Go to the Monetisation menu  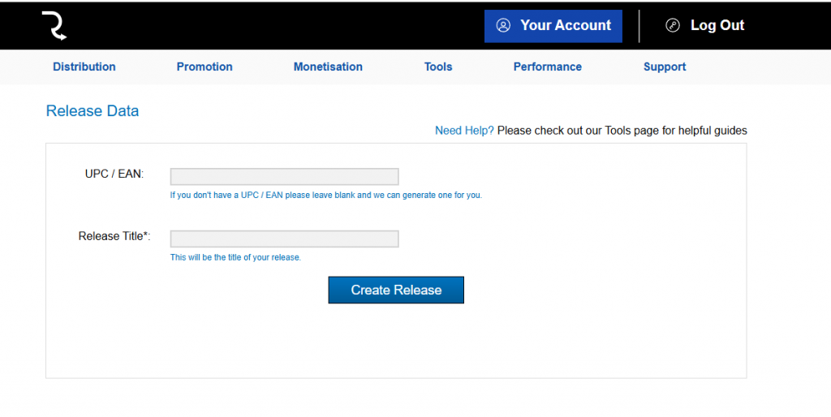(328, 67)
